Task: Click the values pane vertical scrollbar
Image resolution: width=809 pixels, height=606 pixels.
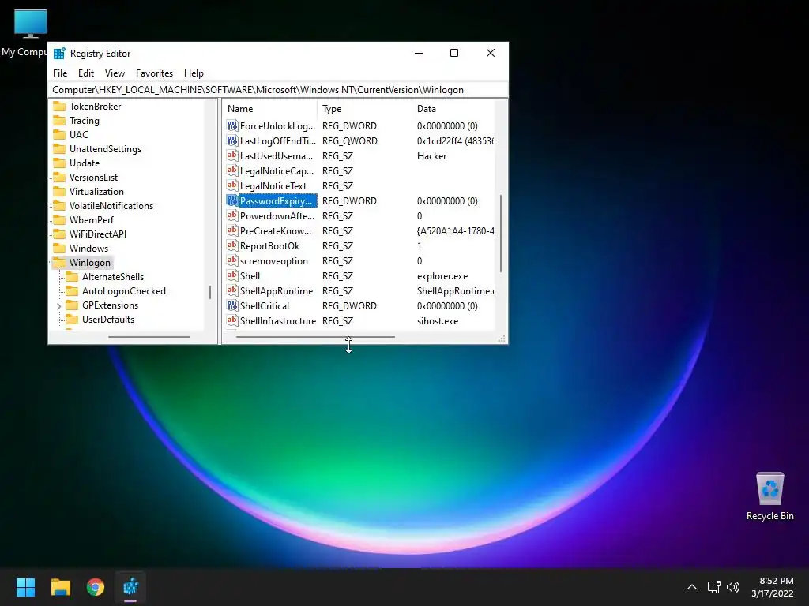Action: 501,233
